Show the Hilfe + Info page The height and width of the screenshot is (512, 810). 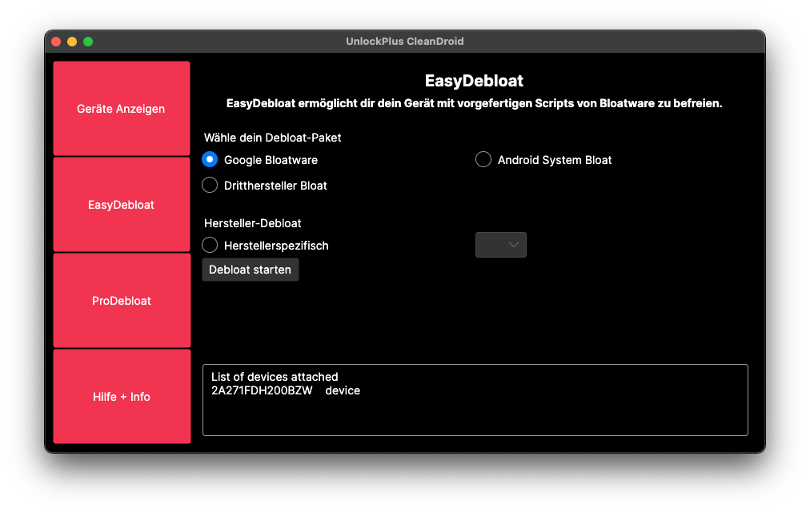121,397
